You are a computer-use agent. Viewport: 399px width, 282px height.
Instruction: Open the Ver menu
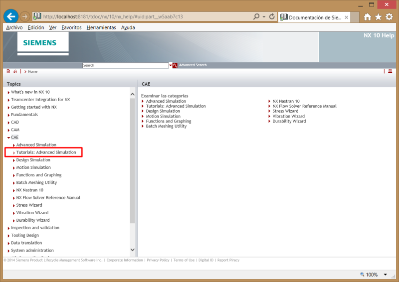click(53, 27)
